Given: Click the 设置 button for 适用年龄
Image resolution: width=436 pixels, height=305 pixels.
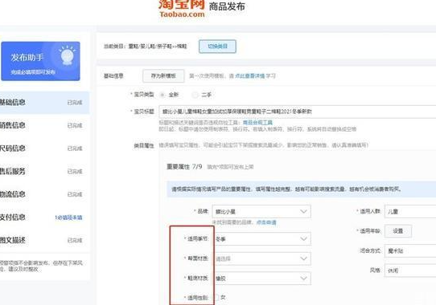Looking at the screenshot, I should pyautogui.click(x=398, y=231).
